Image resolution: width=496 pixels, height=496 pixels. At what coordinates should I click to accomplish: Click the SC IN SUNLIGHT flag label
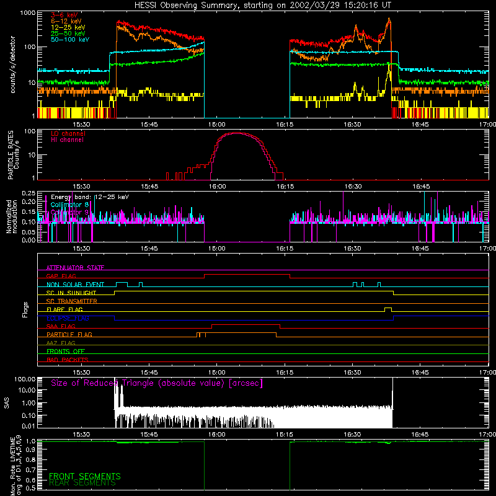[71, 293]
